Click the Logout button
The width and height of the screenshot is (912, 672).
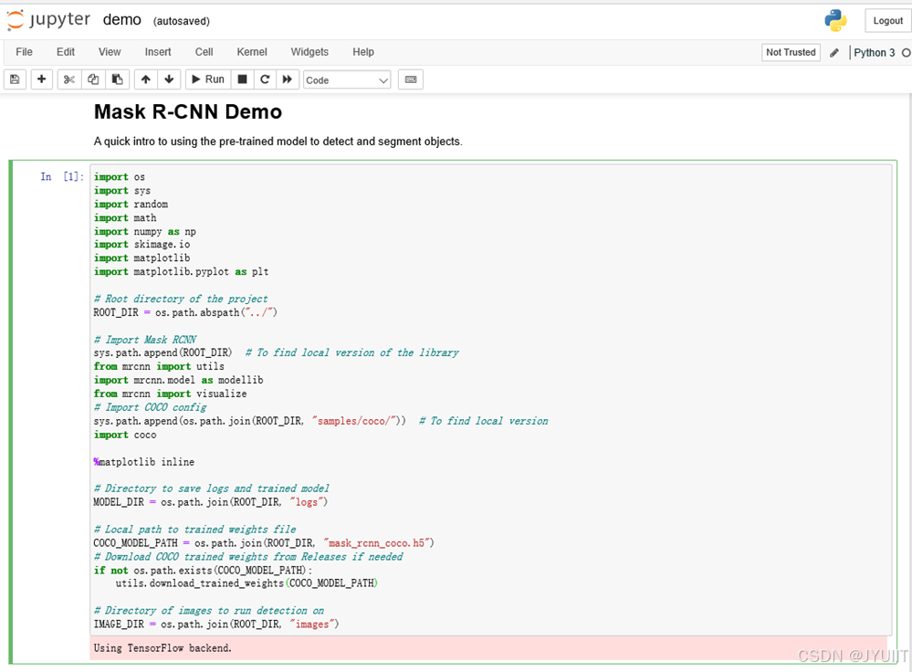[x=887, y=21]
